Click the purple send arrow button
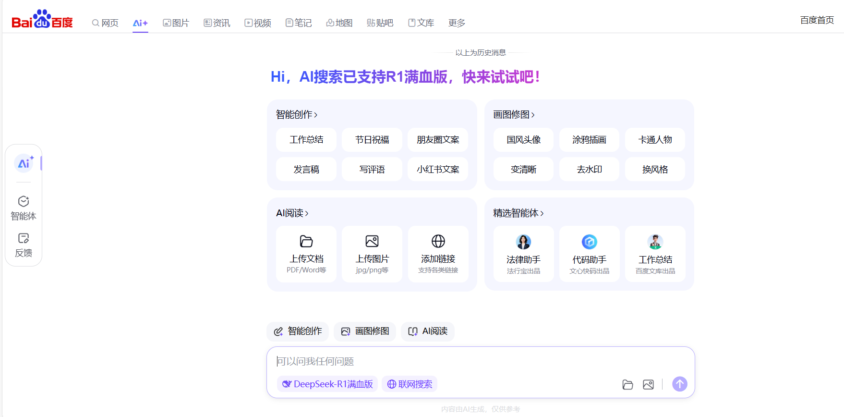 679,384
